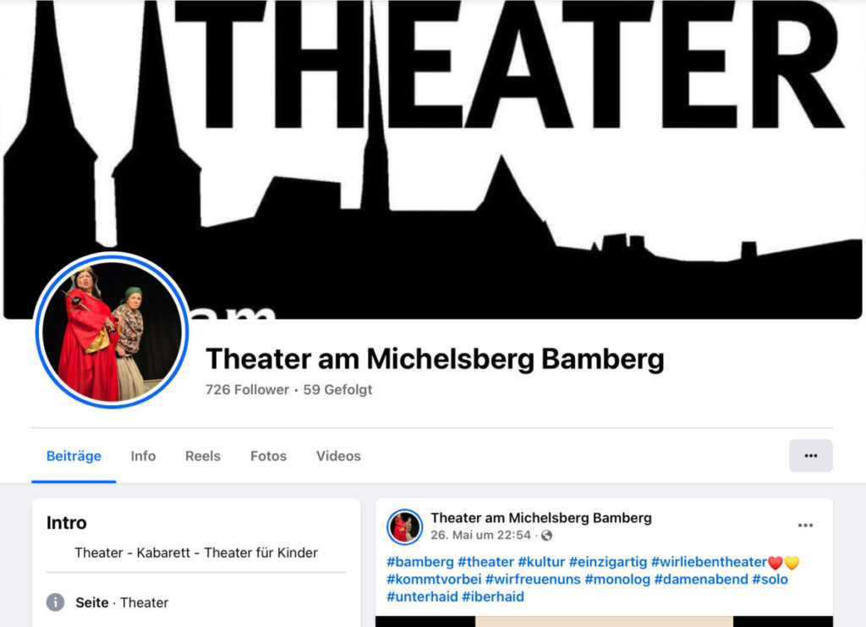Open page options three-dots button
Screen dimensions: 866x627
point(810,456)
